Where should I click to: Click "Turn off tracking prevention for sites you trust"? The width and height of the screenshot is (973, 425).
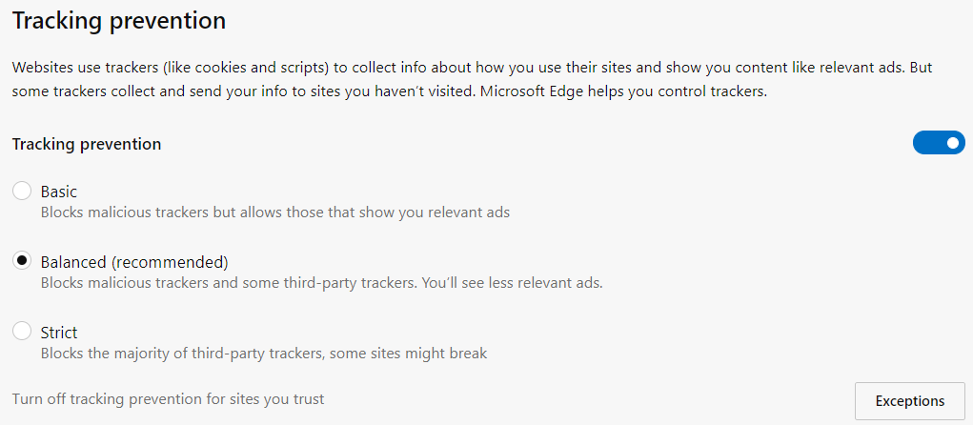click(168, 399)
